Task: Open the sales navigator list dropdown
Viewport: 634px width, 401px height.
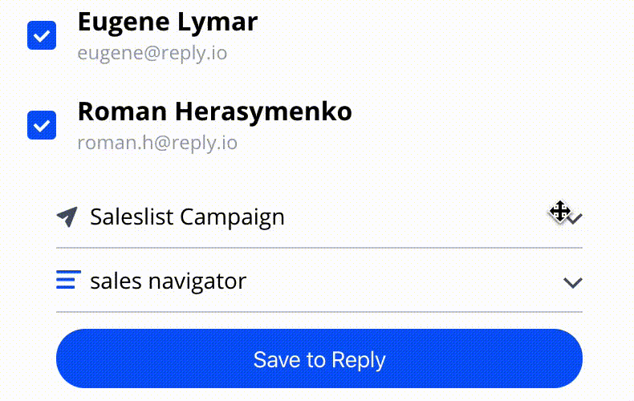Action: click(319, 281)
